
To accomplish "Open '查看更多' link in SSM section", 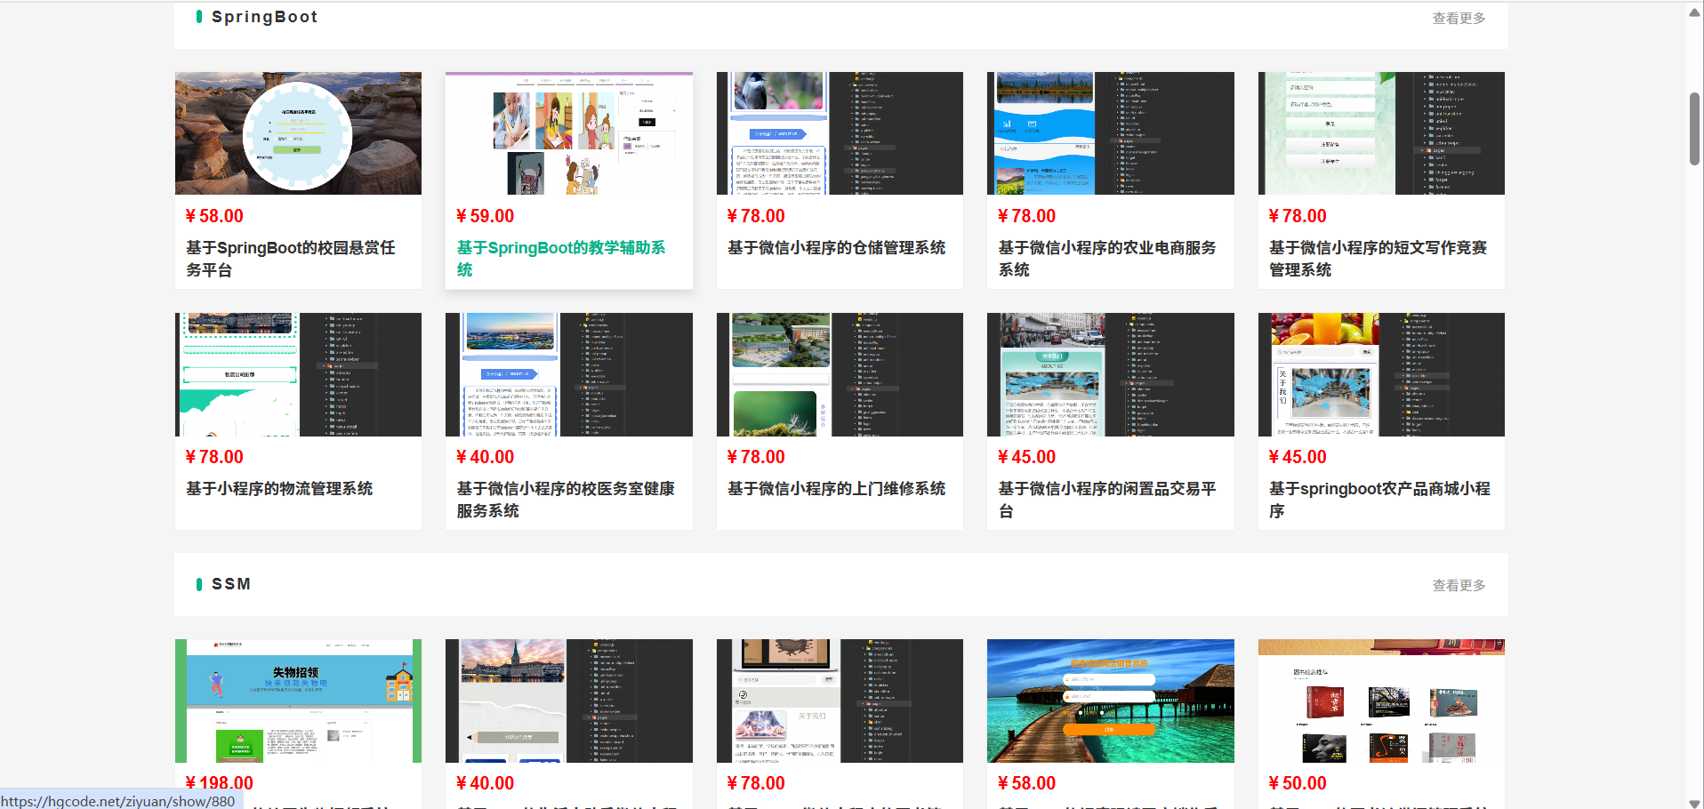I will point(1459,585).
